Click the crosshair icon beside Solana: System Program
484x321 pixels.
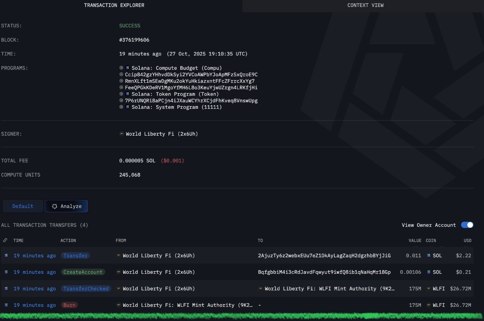pyautogui.click(x=121, y=107)
